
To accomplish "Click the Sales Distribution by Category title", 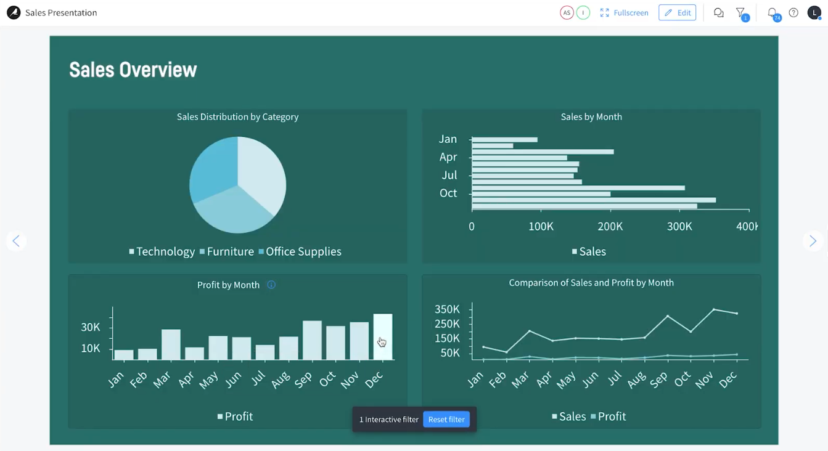I will (x=237, y=116).
